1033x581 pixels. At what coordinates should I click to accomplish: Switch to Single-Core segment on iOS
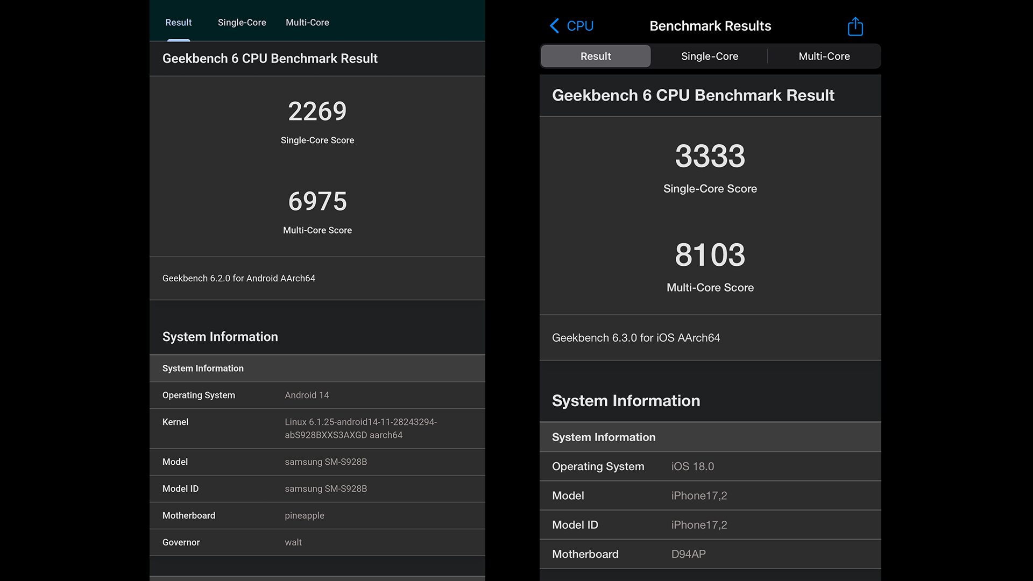(709, 56)
